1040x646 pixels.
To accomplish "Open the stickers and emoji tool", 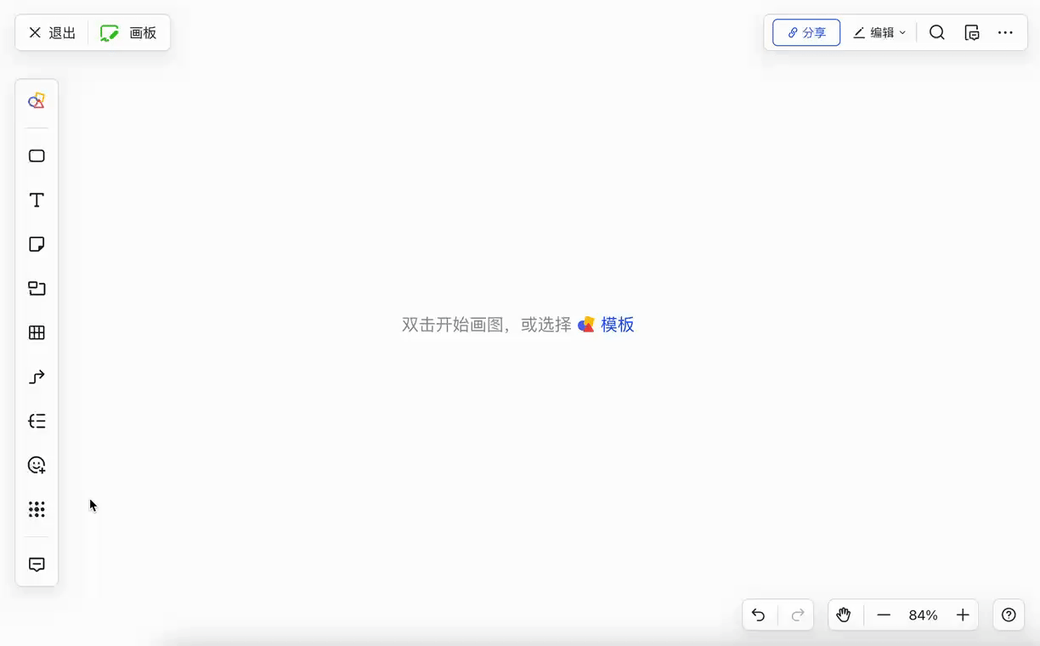I will click(x=37, y=465).
